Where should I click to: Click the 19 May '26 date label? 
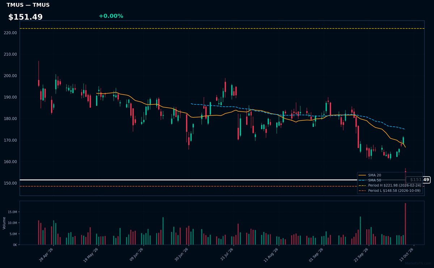(x=91, y=254)
